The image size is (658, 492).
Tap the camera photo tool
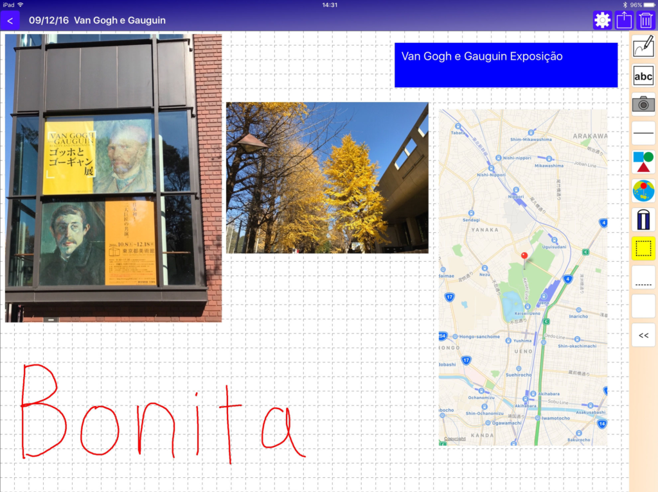[x=643, y=104]
